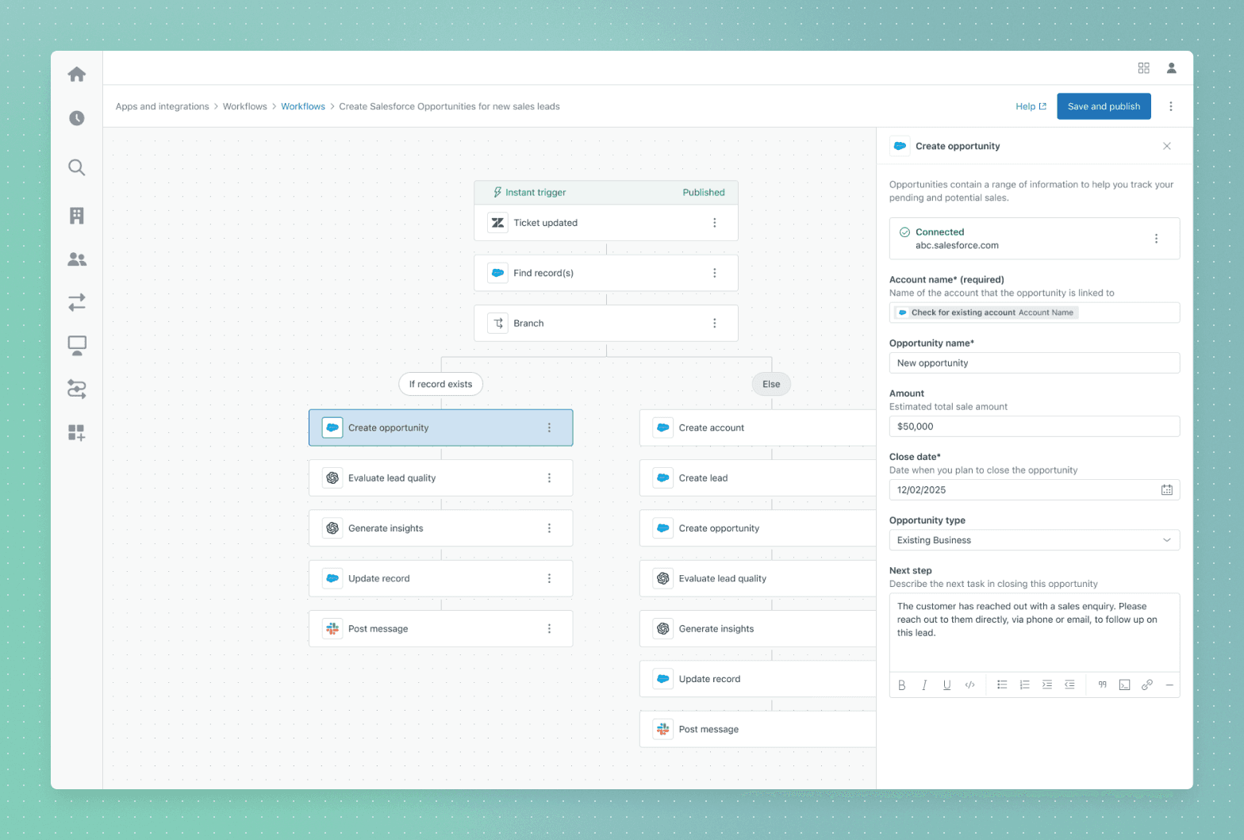Select the Ticket updated trigger step
Screen dimensions: 1244x840
[x=606, y=223]
